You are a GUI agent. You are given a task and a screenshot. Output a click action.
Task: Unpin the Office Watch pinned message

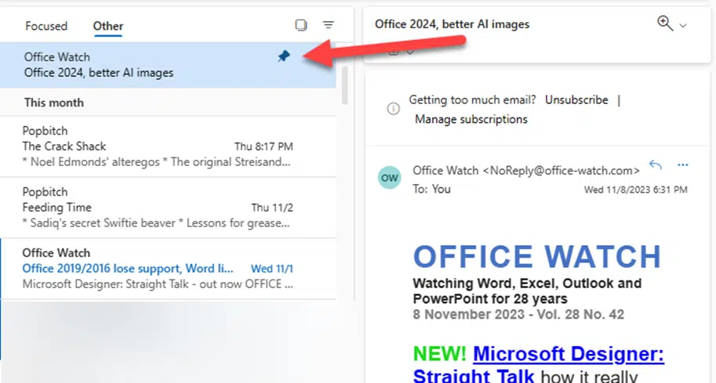click(x=284, y=56)
